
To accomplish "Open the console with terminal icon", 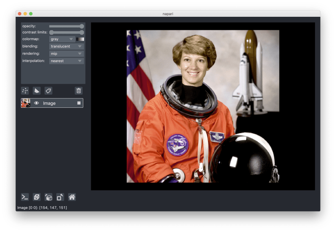I will pyautogui.click(x=25, y=197).
